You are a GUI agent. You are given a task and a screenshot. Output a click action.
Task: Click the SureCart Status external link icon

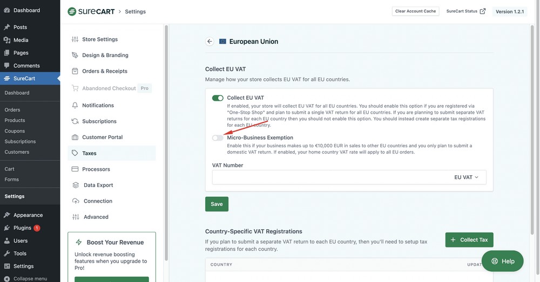[483, 11]
